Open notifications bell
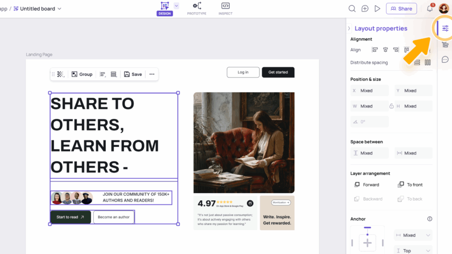The width and height of the screenshot is (452, 254). click(x=429, y=8)
